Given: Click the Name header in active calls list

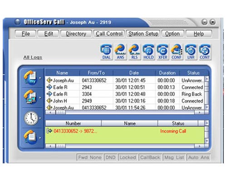Looking at the screenshot, I should (x=130, y=124).
